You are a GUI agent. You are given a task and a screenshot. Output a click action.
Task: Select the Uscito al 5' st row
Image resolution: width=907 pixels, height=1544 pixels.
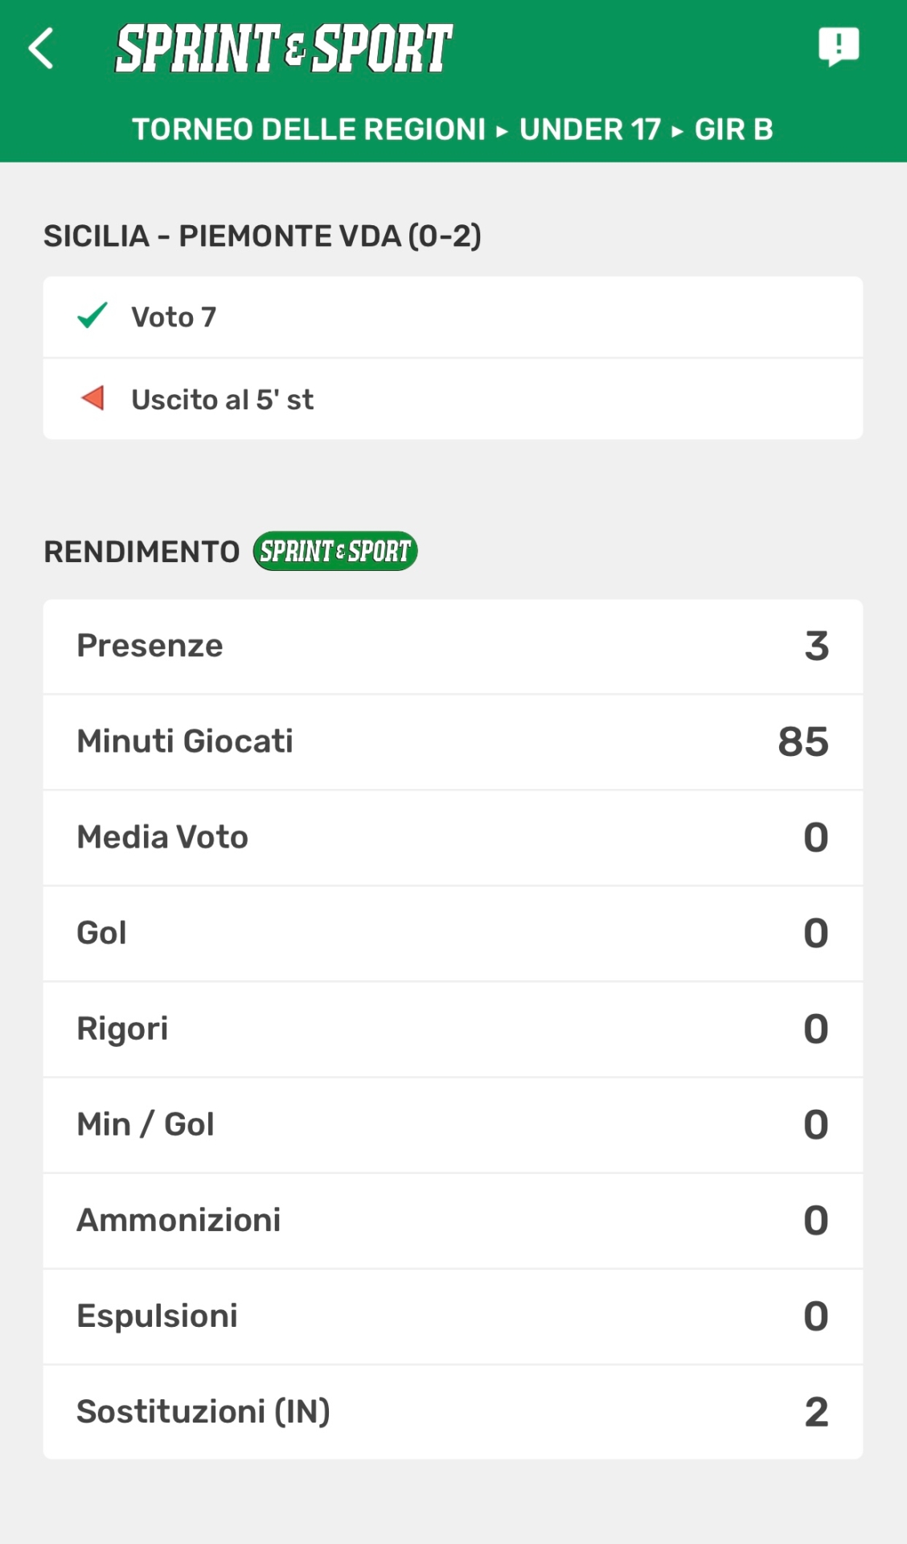point(453,399)
